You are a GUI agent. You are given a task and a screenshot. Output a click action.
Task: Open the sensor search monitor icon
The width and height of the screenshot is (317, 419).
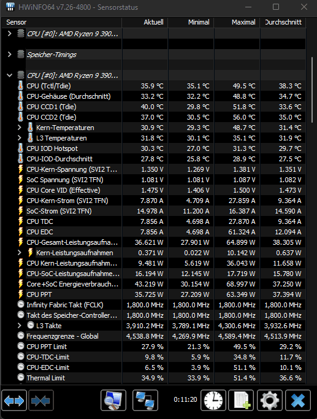(x=113, y=400)
